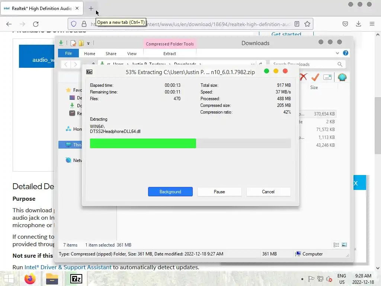Switch to large icons view in Explorer
381x286 pixels.
click(344, 245)
